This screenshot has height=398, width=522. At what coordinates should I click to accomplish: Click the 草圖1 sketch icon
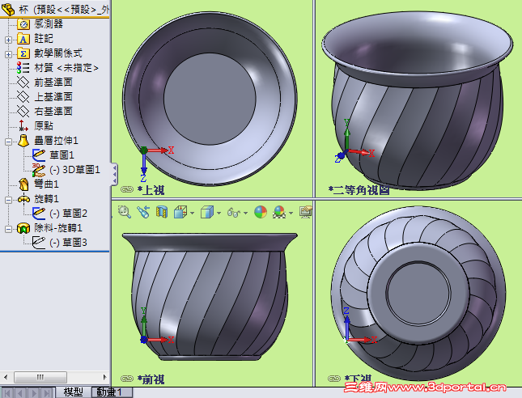coord(39,155)
